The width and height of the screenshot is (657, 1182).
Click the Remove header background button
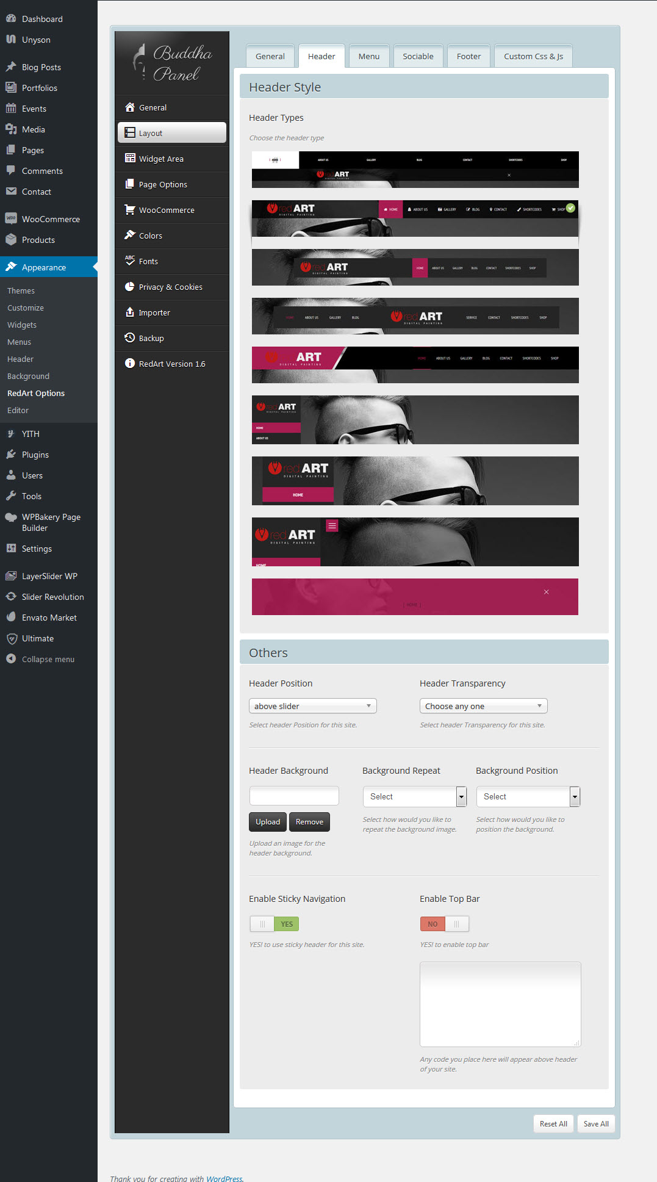(x=309, y=822)
